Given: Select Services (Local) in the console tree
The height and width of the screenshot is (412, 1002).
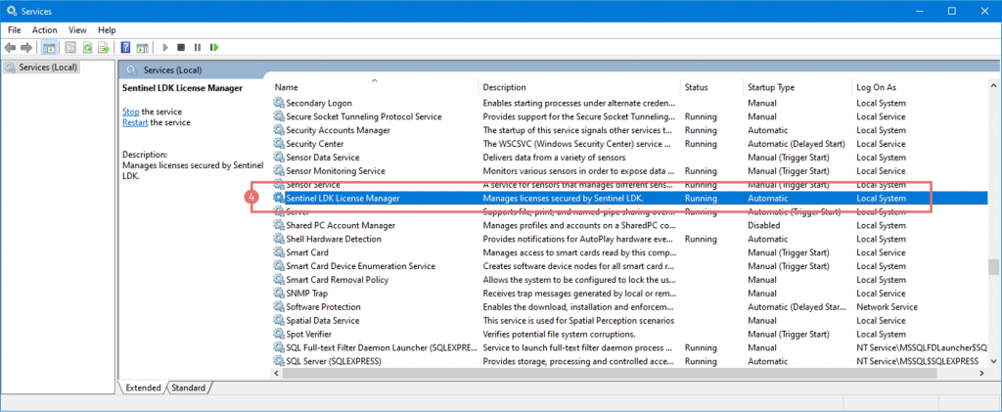Looking at the screenshot, I should pos(48,68).
